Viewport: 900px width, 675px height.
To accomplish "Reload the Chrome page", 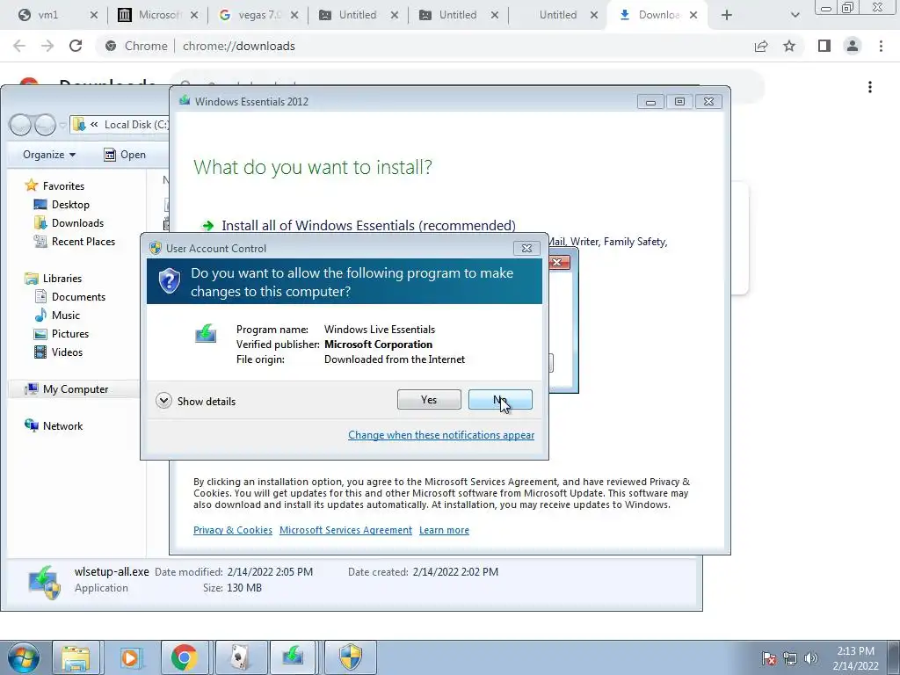I will pyautogui.click(x=76, y=46).
